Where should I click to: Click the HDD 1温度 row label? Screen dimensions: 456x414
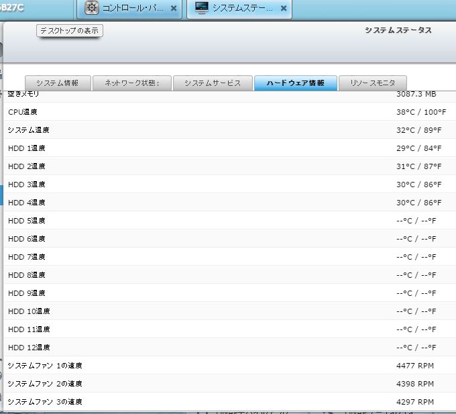pyautogui.click(x=27, y=148)
